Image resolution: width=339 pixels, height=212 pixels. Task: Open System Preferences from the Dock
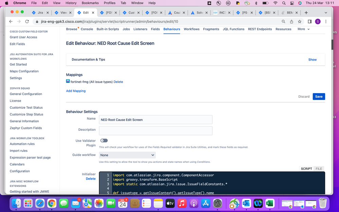tap(217, 204)
